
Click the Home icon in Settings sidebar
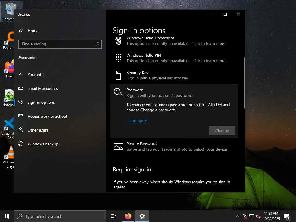[x=21, y=31]
